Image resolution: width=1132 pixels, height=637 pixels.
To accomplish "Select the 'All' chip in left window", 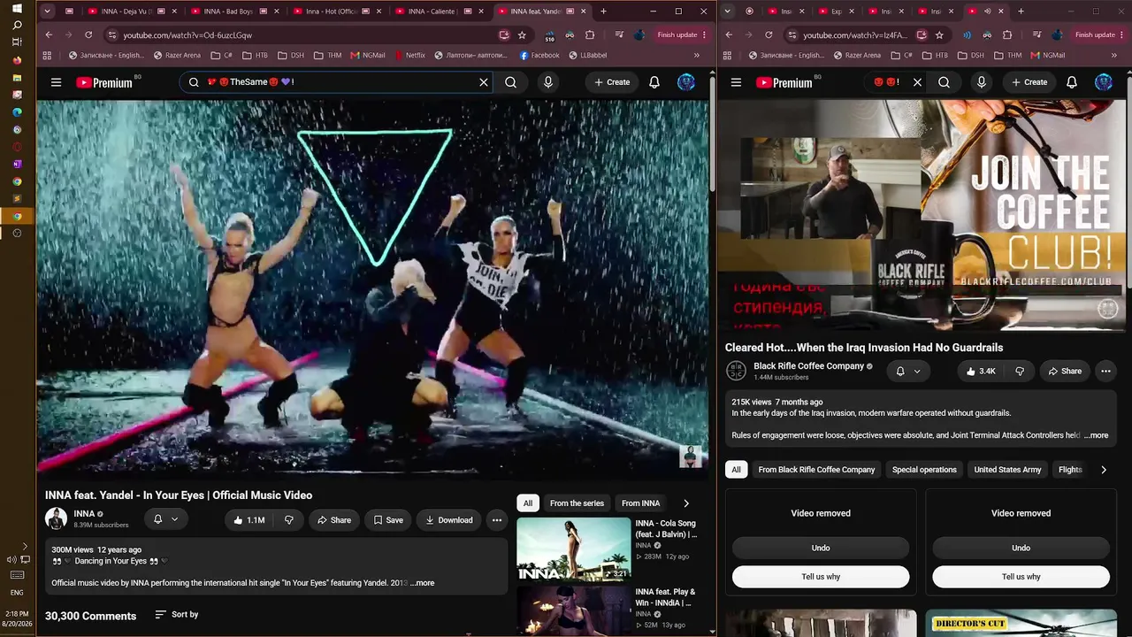I will click(528, 503).
